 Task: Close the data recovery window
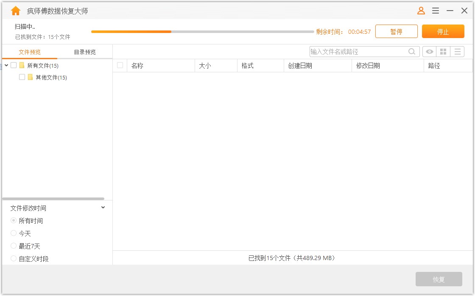pos(464,11)
